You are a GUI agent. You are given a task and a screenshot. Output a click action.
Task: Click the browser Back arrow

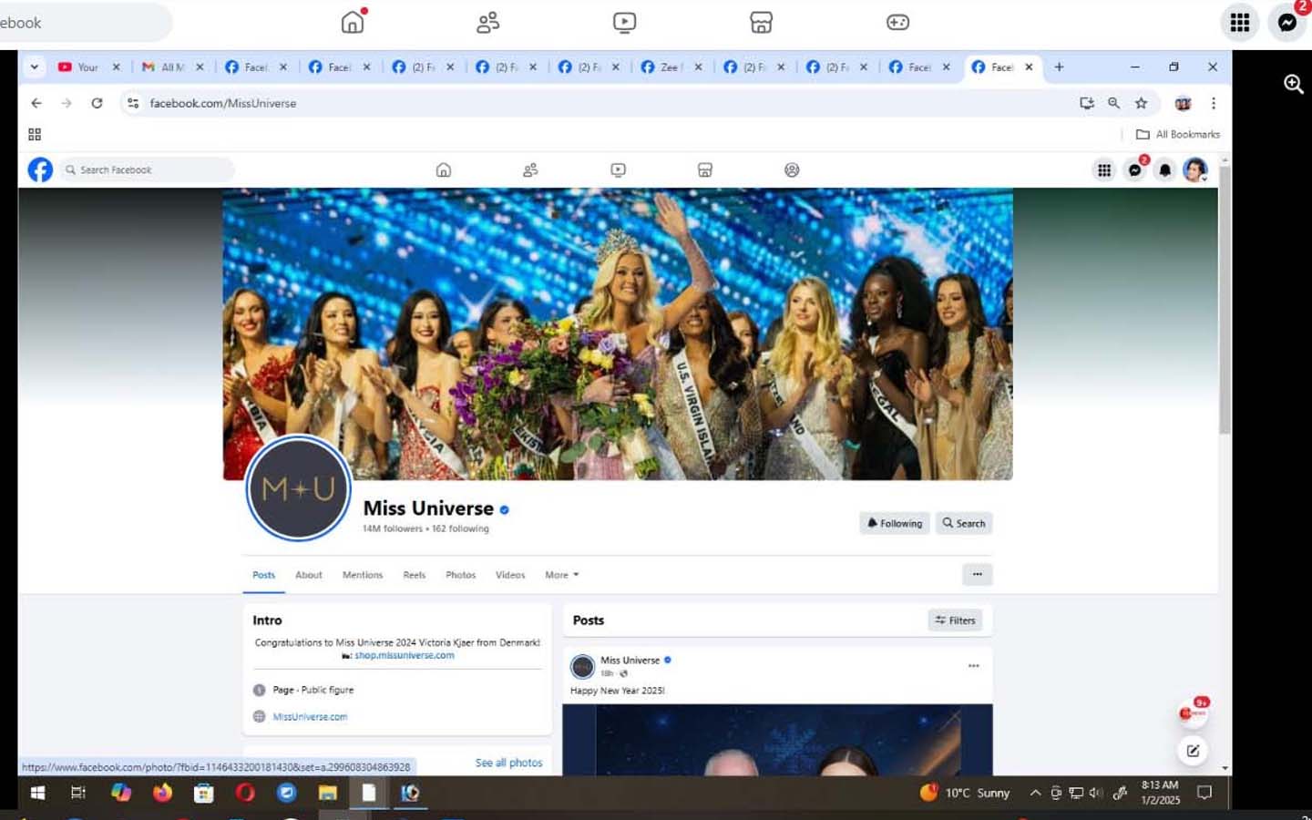coord(36,103)
